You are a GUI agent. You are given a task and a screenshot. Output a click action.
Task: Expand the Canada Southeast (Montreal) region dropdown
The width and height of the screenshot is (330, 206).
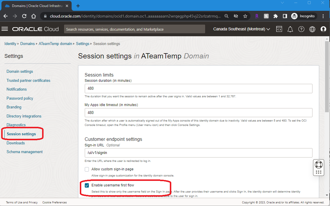pyautogui.click(x=242, y=29)
